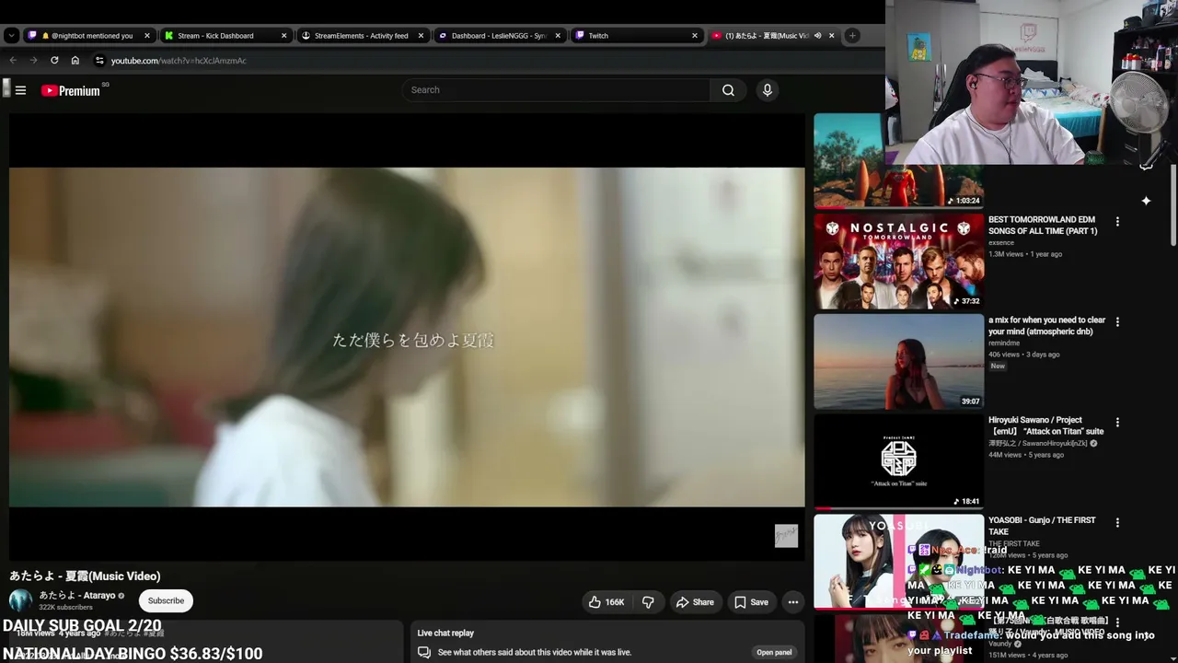Share the Atarayo music video

tap(695, 602)
